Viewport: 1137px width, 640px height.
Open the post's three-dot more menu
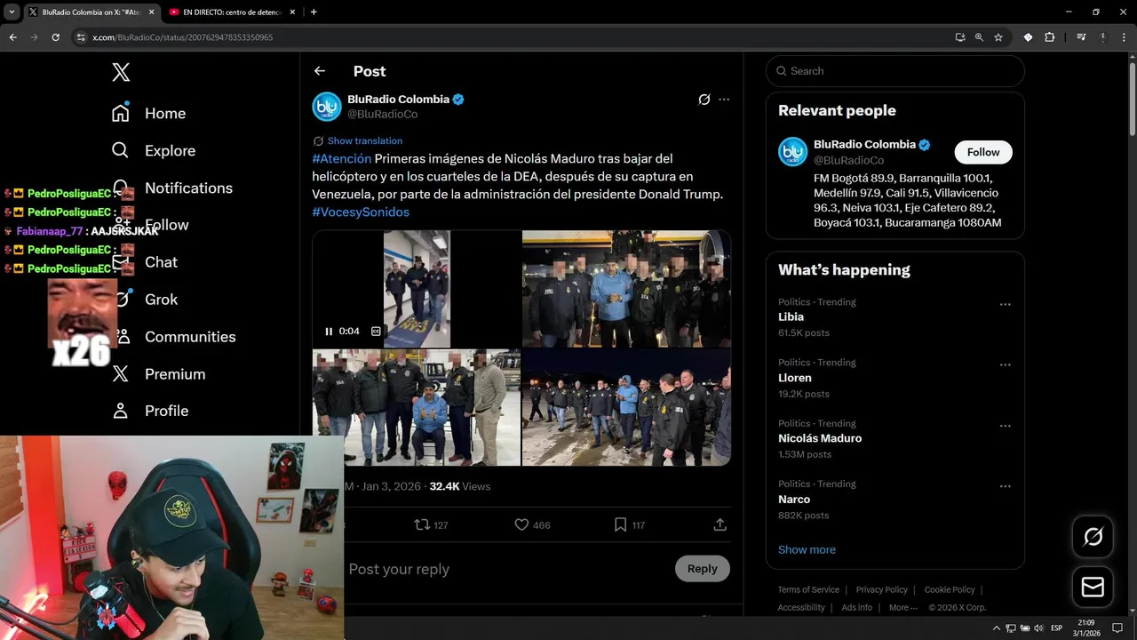coord(724,100)
